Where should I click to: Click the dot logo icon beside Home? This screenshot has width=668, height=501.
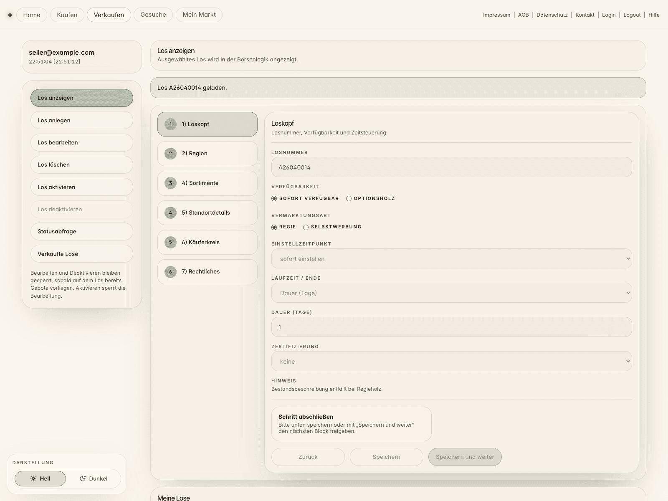tap(10, 15)
